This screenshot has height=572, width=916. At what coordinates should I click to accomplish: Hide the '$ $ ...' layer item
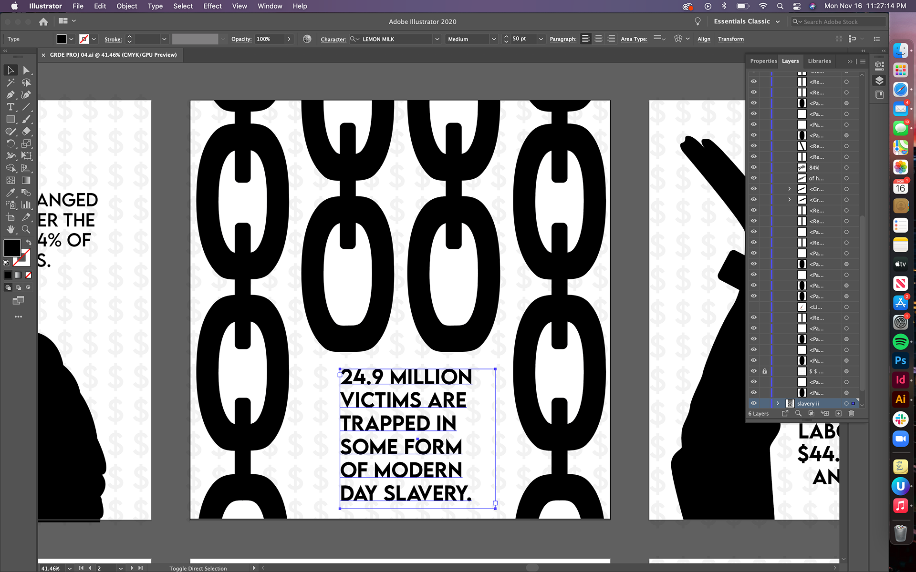pyautogui.click(x=754, y=371)
